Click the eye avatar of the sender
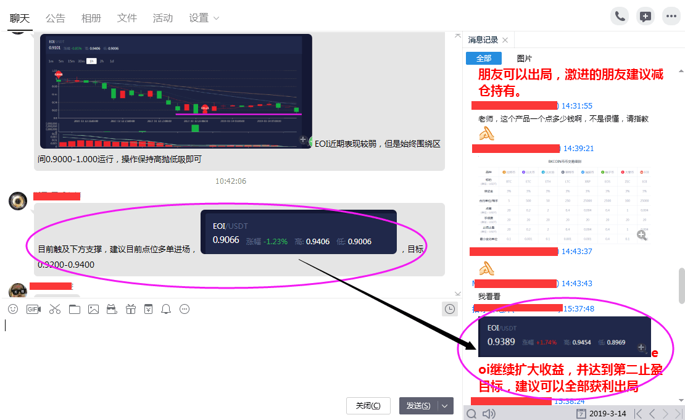This screenshot has height=420, width=685. pyautogui.click(x=18, y=201)
